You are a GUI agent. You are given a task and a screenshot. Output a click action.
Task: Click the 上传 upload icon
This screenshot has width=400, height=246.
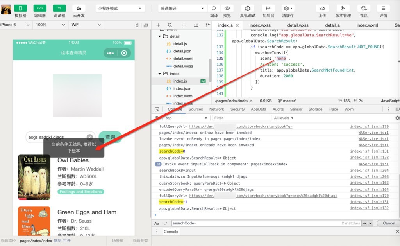click(x=322, y=8)
